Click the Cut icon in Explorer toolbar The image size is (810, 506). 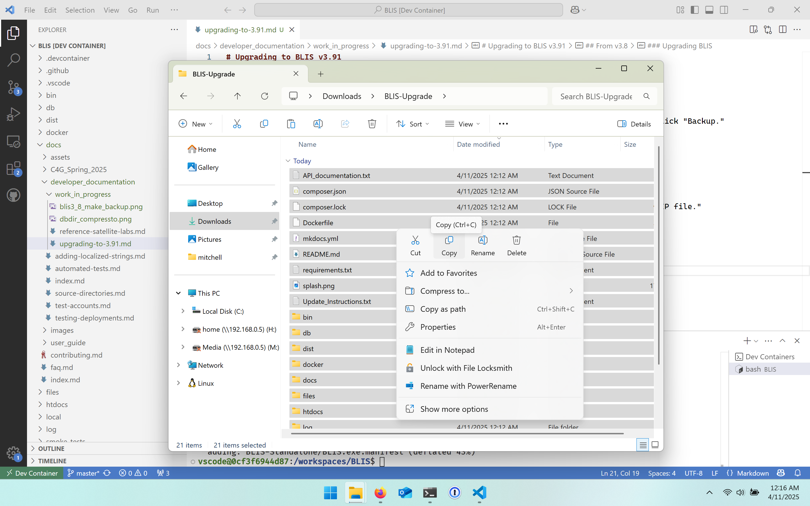tap(237, 124)
